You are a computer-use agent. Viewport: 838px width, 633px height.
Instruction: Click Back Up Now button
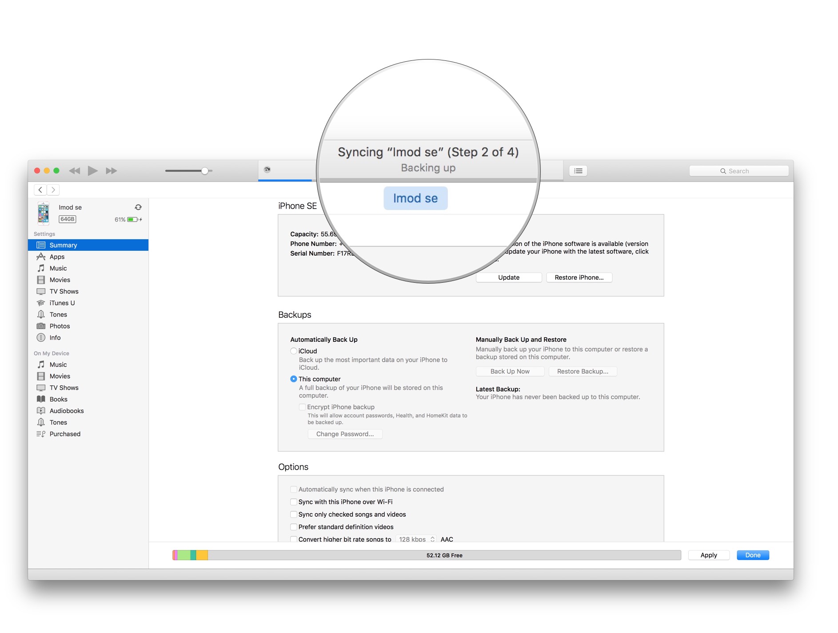[510, 372]
